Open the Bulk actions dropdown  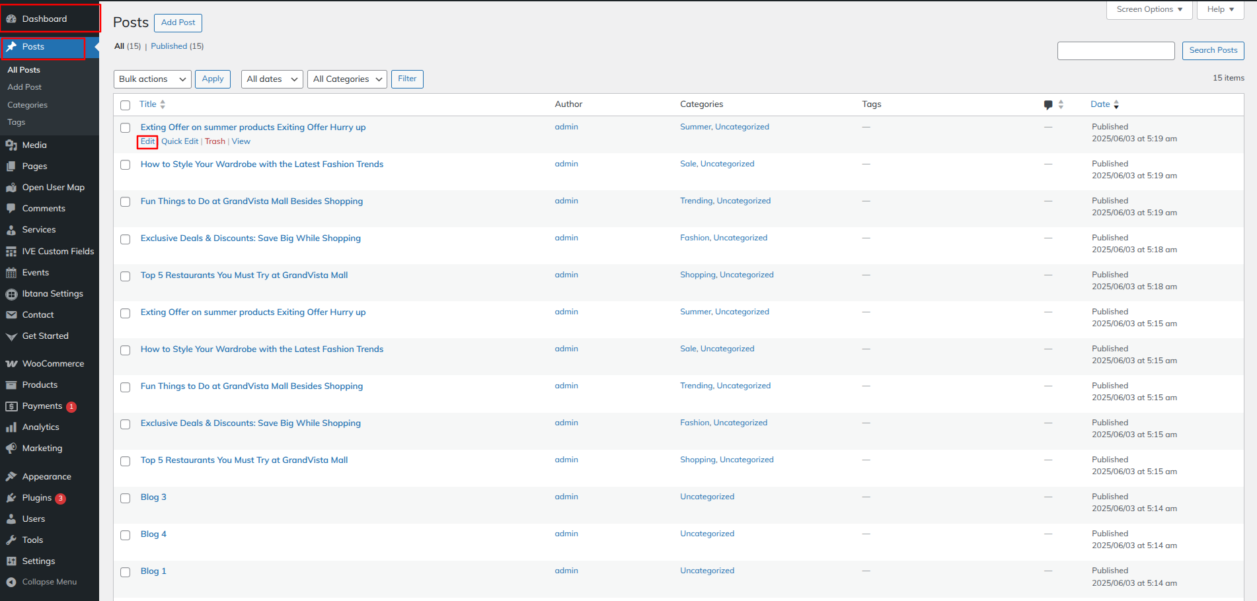pyautogui.click(x=152, y=79)
